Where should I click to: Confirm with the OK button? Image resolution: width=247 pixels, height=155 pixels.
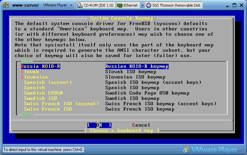99,125
